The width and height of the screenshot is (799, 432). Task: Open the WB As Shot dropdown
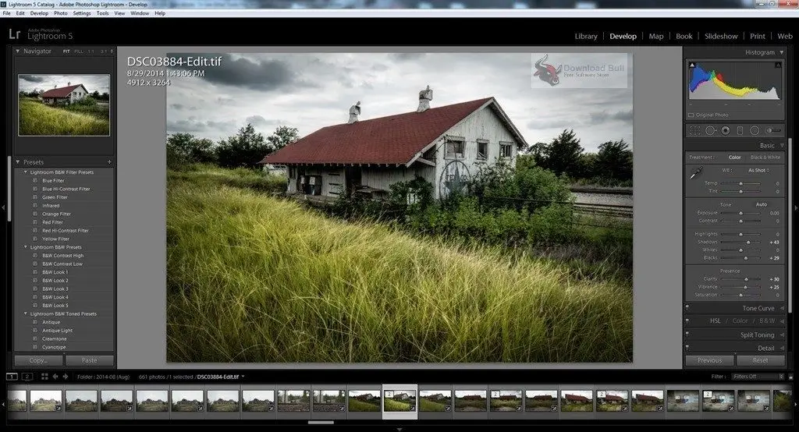coord(758,170)
